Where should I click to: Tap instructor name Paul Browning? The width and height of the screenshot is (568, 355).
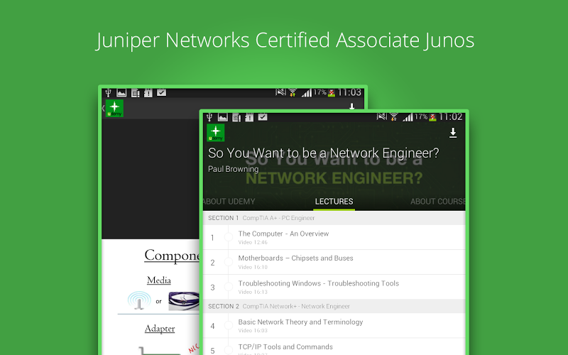(234, 169)
